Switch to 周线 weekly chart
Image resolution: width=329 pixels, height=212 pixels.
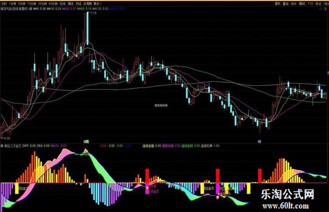(x=70, y=3)
